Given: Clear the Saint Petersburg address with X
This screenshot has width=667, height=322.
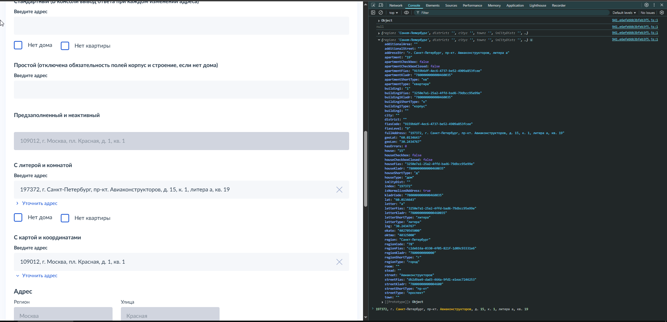Looking at the screenshot, I should click(x=339, y=190).
